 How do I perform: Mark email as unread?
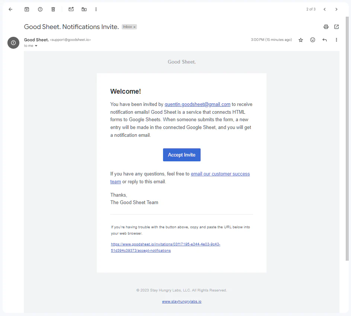(71, 9)
